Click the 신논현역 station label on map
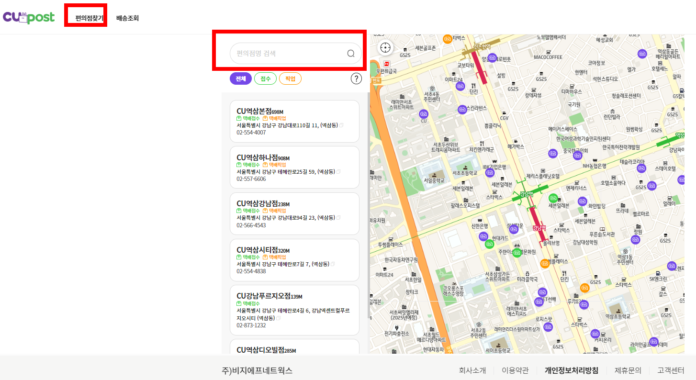The height and width of the screenshot is (380, 696). (483, 46)
